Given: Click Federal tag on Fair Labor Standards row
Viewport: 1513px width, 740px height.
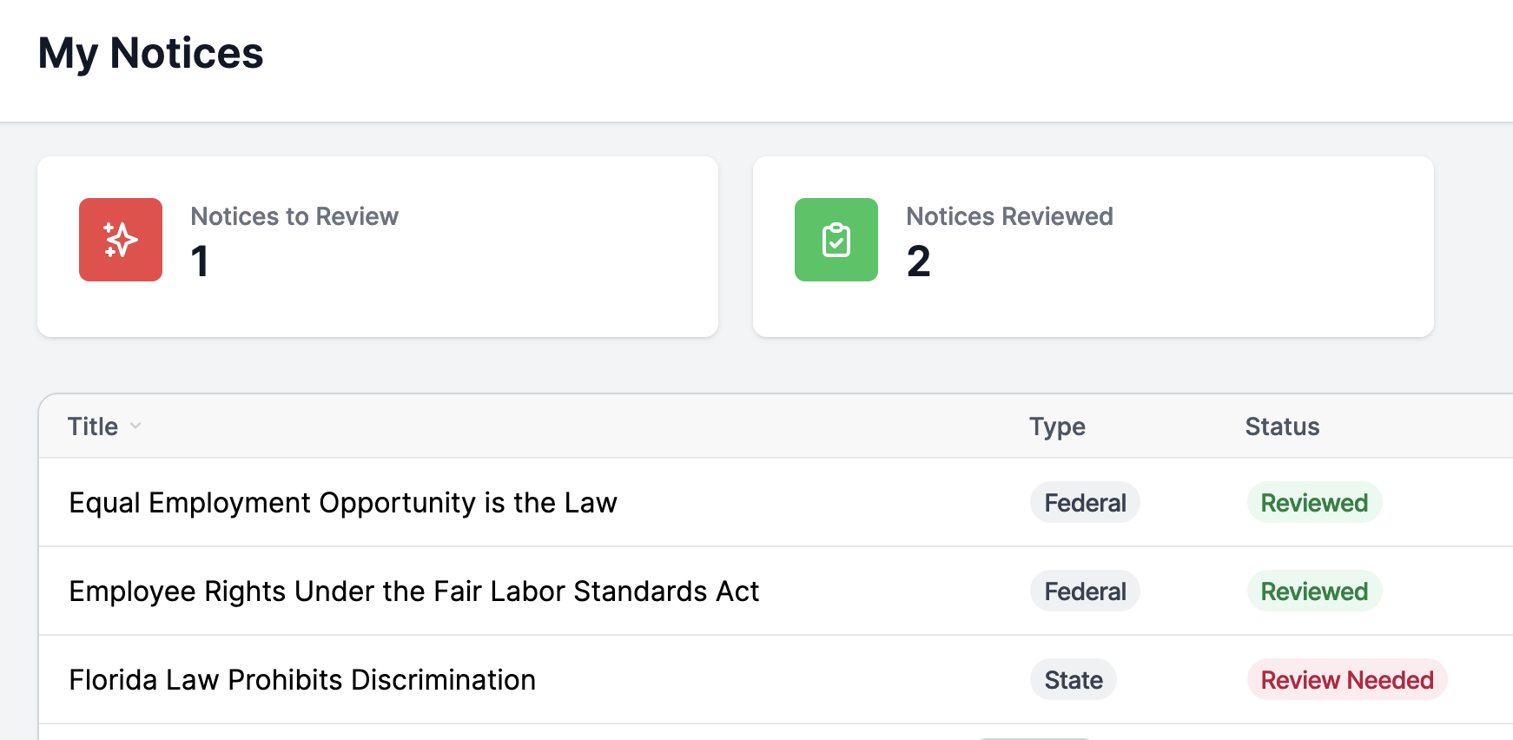Looking at the screenshot, I should (1085, 591).
